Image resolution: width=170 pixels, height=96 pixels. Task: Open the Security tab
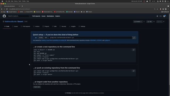click(x=63, y=26)
